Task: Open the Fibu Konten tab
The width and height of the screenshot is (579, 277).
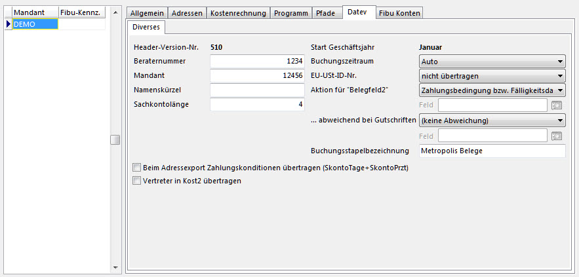Action: tap(400, 13)
